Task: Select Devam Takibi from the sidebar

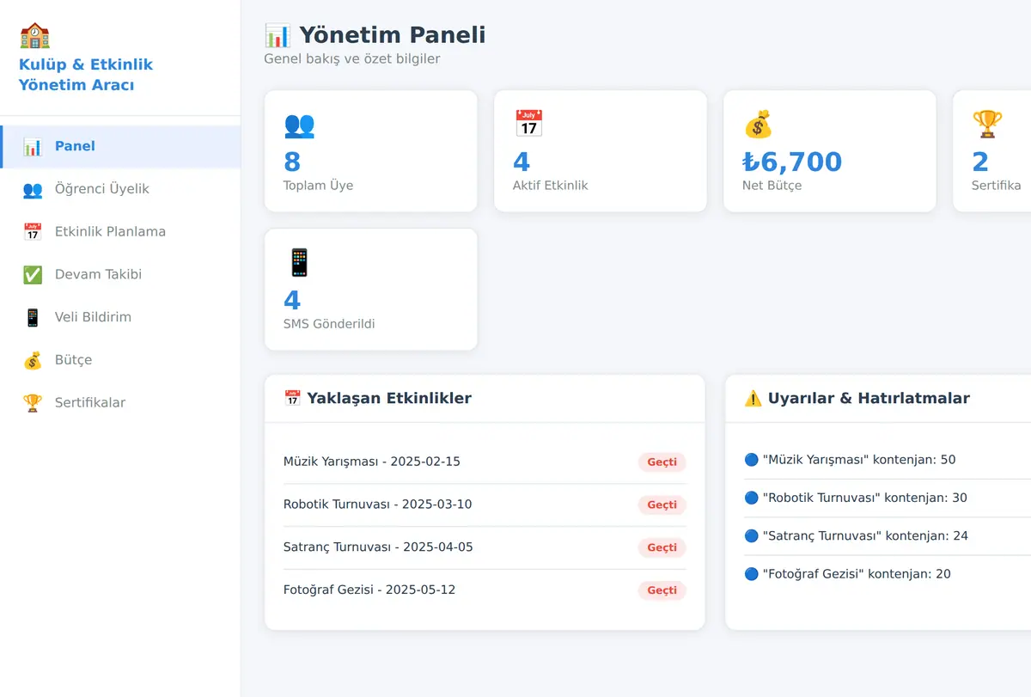Action: 120,275
